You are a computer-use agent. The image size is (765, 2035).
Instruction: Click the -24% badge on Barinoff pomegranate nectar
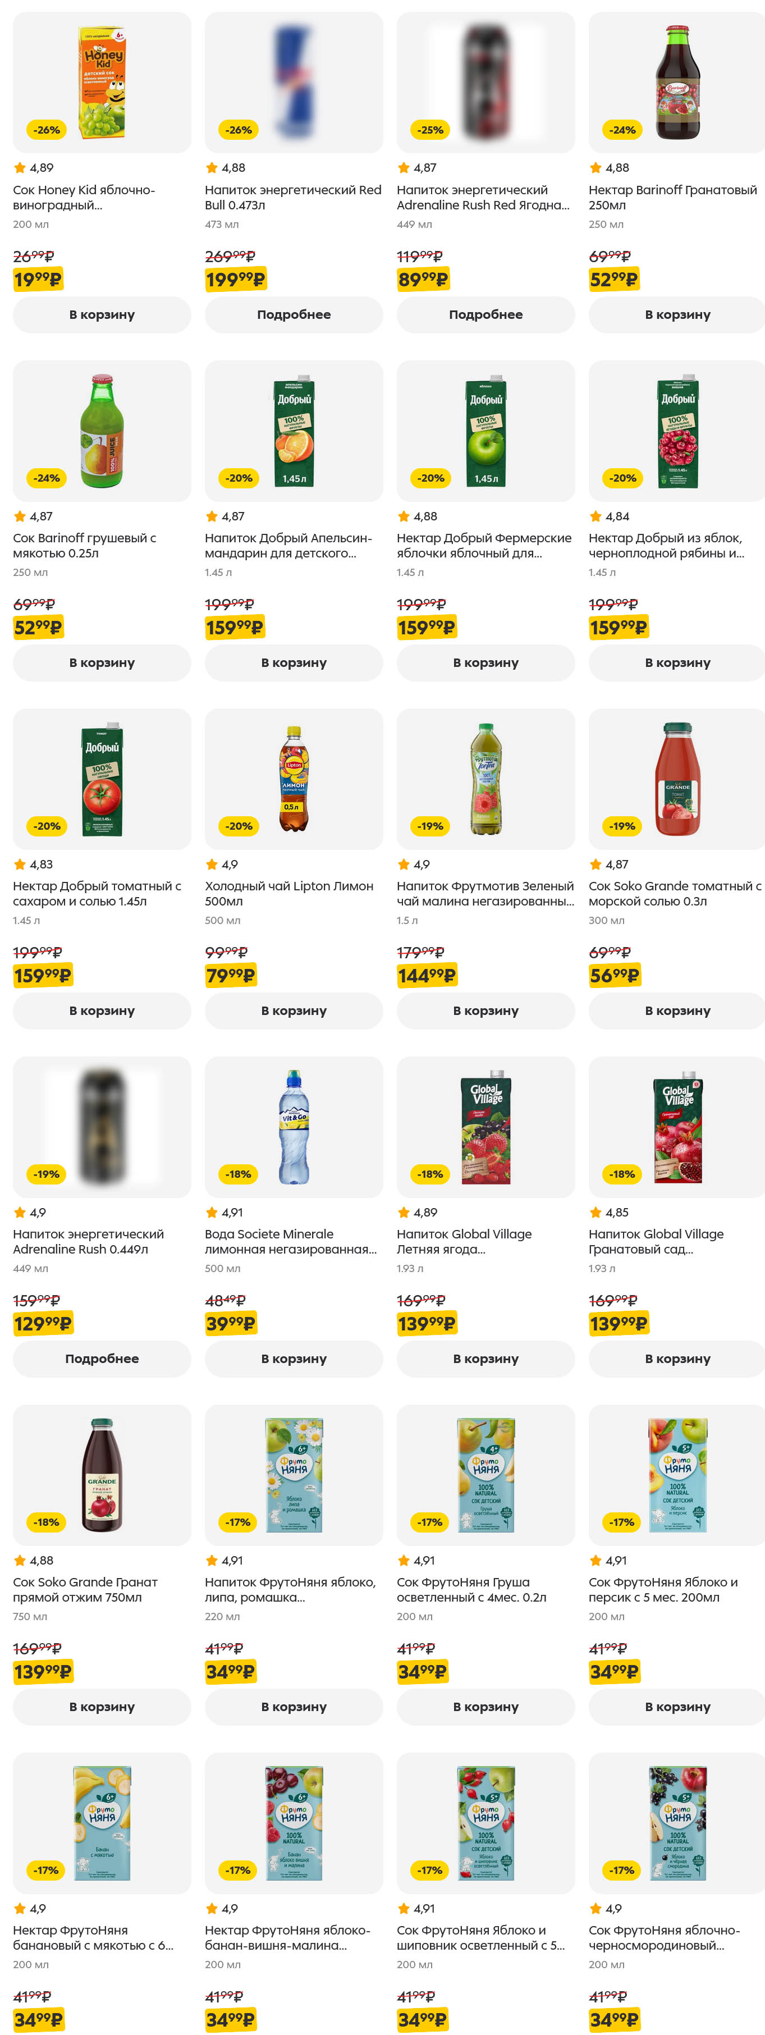point(622,130)
